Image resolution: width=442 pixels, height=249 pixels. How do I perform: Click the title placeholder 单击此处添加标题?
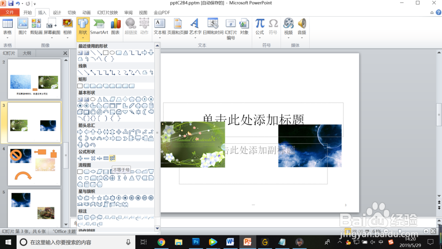[x=253, y=119]
